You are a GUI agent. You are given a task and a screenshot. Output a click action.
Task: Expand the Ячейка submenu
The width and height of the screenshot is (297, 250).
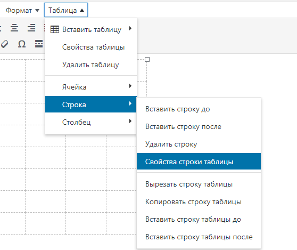tap(91, 87)
